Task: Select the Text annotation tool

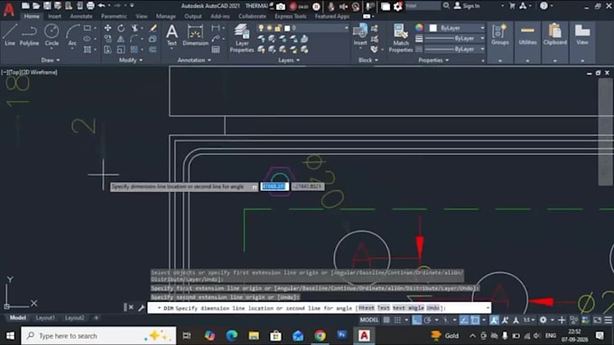Action: coord(172,35)
